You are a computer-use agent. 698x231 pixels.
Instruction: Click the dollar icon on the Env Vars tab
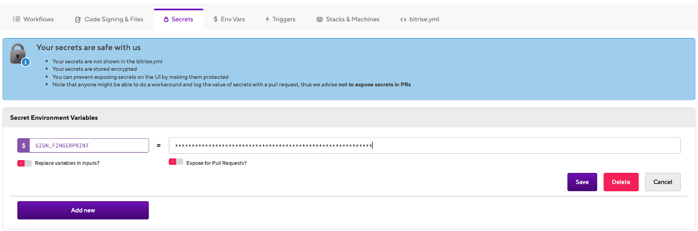click(215, 19)
